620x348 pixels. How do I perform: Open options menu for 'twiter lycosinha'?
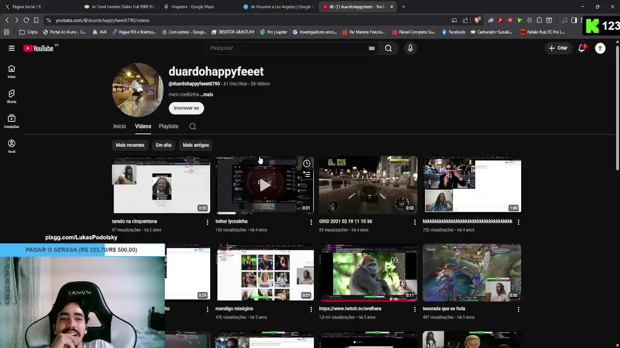(311, 222)
